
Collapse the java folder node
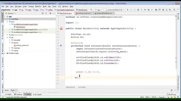coord(7,22)
